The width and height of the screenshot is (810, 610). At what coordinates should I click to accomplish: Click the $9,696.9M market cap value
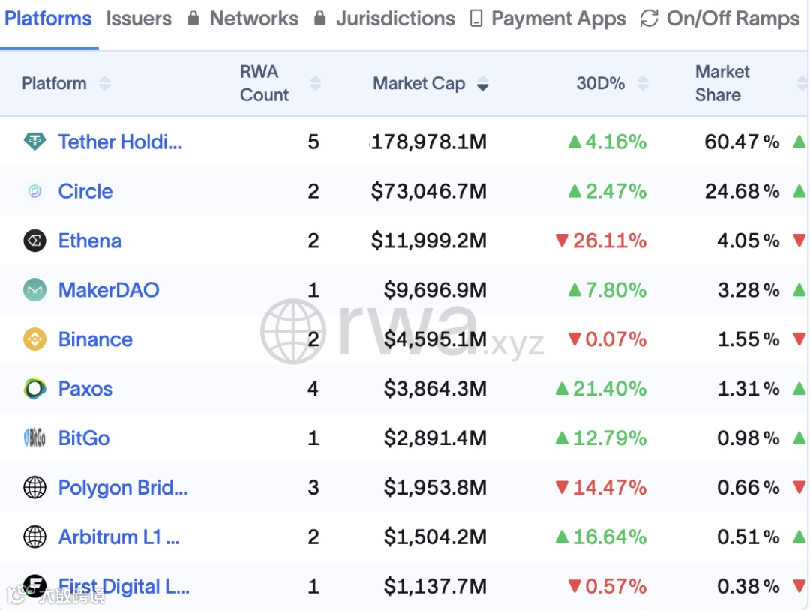coord(435,290)
